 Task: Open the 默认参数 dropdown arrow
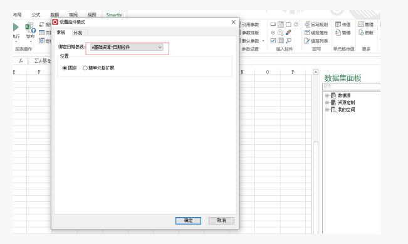click(263, 41)
